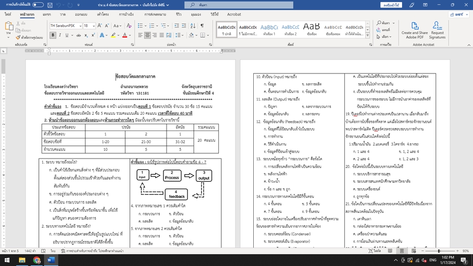Open the เค้าโครง (Layout) tab
Image resolution: width=473 pixels, height=266 pixels.
click(103, 14)
